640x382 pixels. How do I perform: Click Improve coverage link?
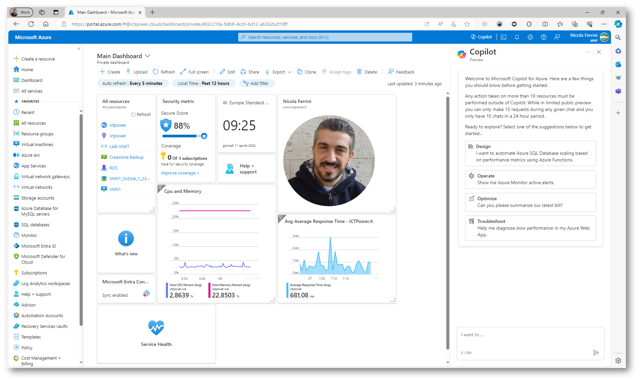180,173
